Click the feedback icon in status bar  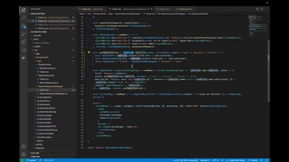[261, 160]
